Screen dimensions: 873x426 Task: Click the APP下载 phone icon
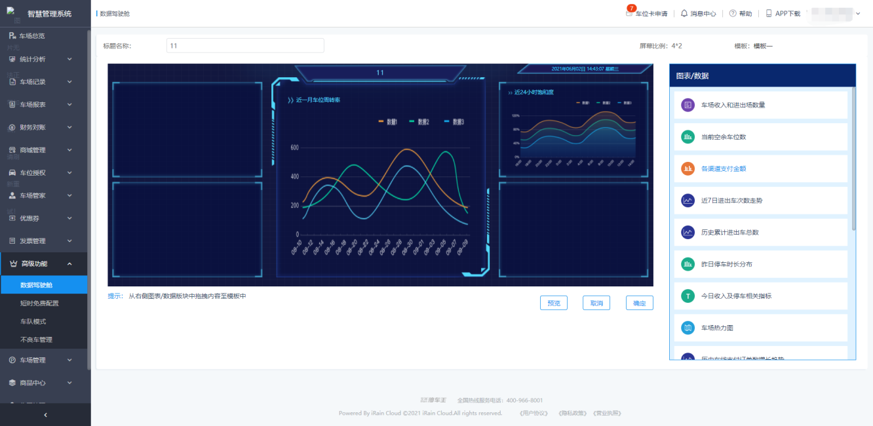point(769,13)
